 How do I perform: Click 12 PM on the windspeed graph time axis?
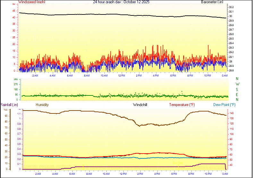point(122,76)
